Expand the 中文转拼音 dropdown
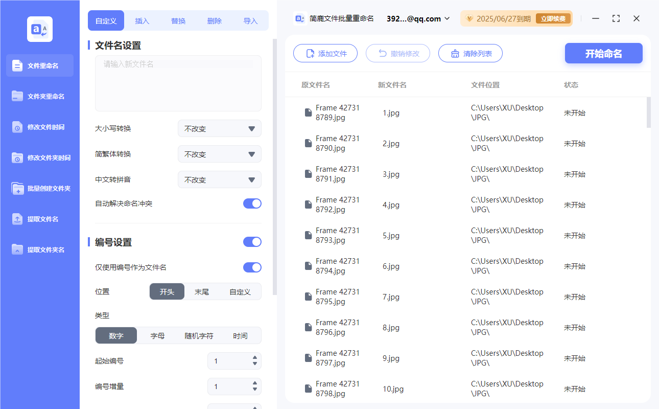This screenshot has height=409, width=659. [x=219, y=179]
